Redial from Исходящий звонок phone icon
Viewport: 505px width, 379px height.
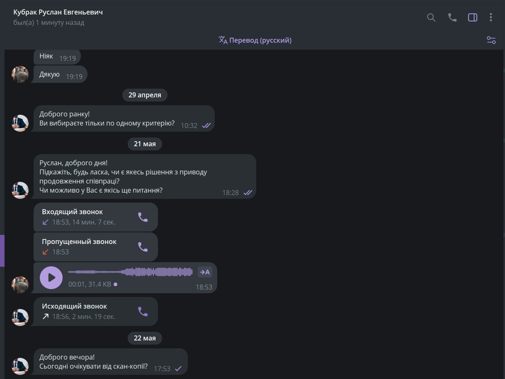click(143, 311)
